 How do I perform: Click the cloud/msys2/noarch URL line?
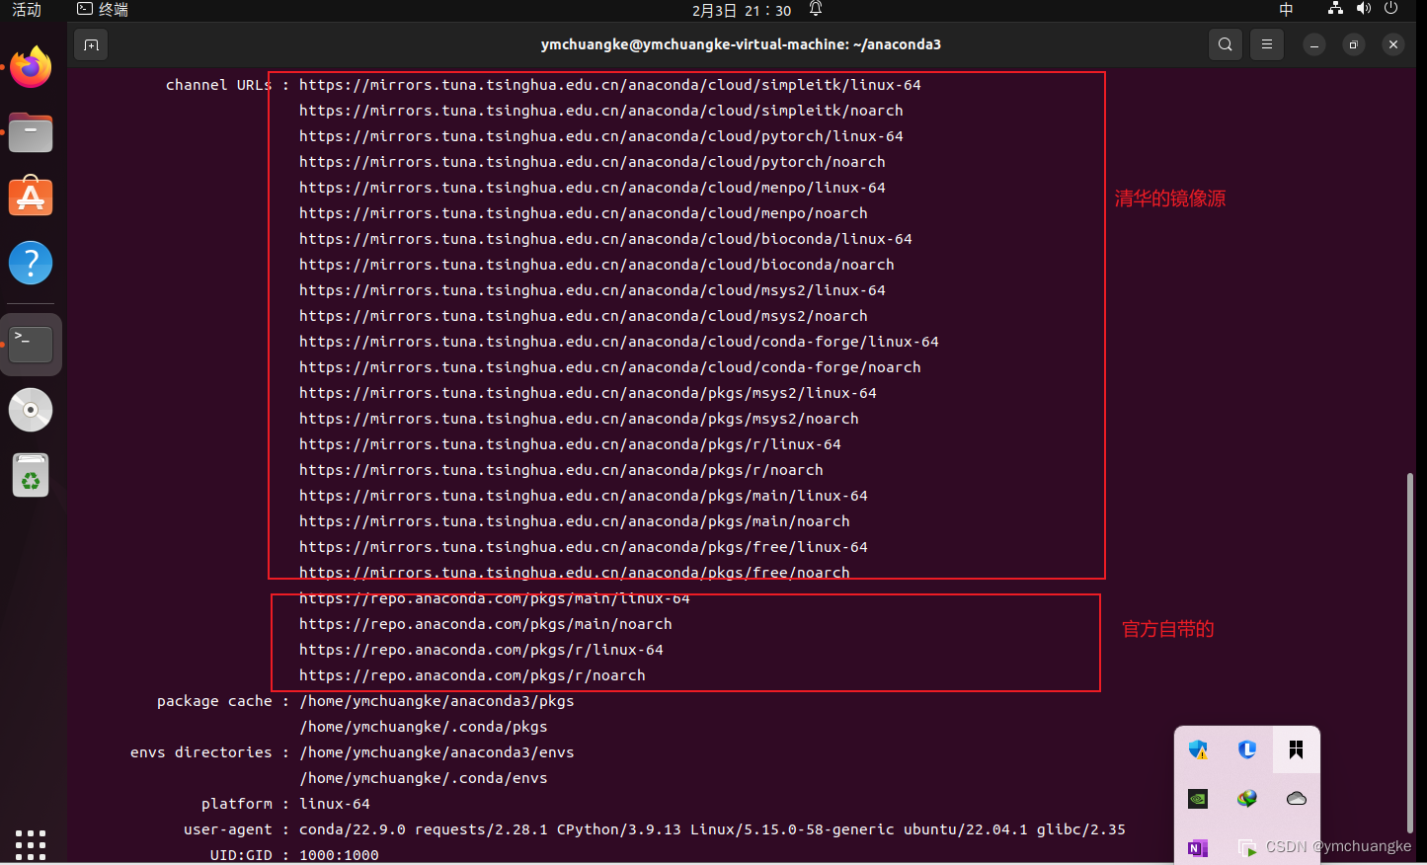(583, 316)
